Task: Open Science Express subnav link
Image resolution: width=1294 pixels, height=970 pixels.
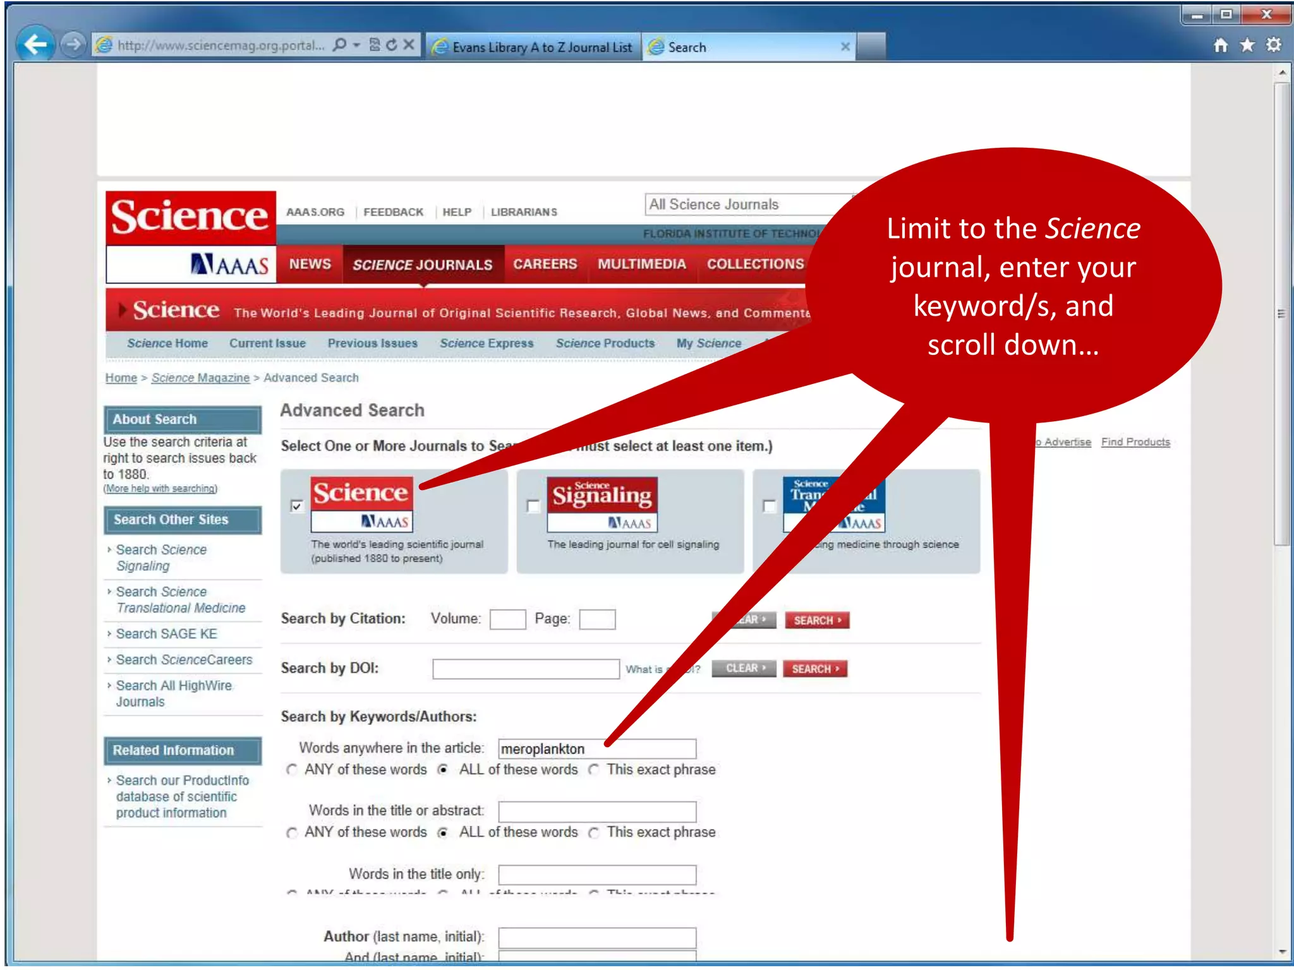Action: pos(487,343)
